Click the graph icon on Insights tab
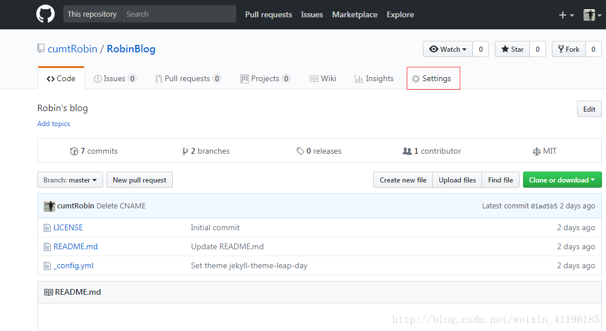This screenshot has height=331, width=606. click(359, 79)
